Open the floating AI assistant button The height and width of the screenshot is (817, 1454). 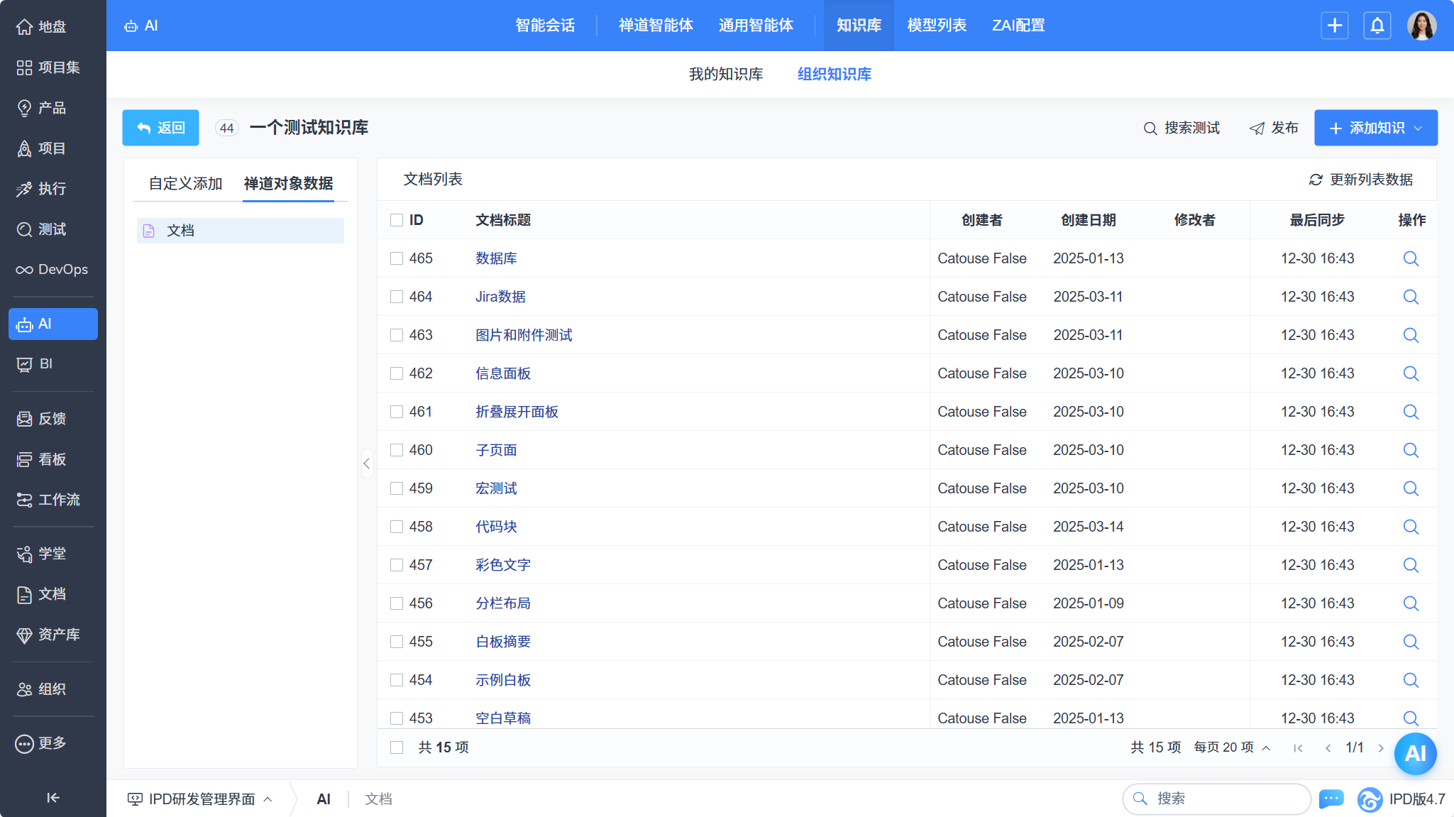tap(1415, 753)
